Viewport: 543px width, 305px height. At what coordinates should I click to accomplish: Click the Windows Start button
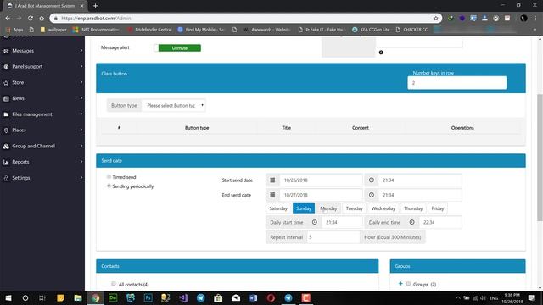tap(8, 297)
